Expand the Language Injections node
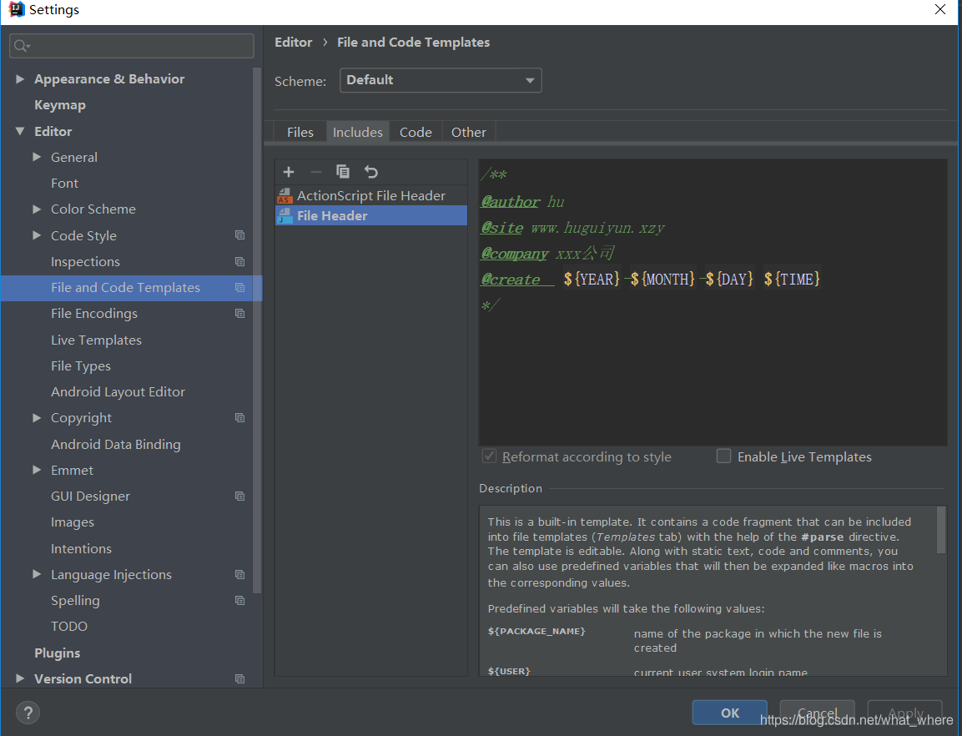This screenshot has width=962, height=736. [x=37, y=575]
